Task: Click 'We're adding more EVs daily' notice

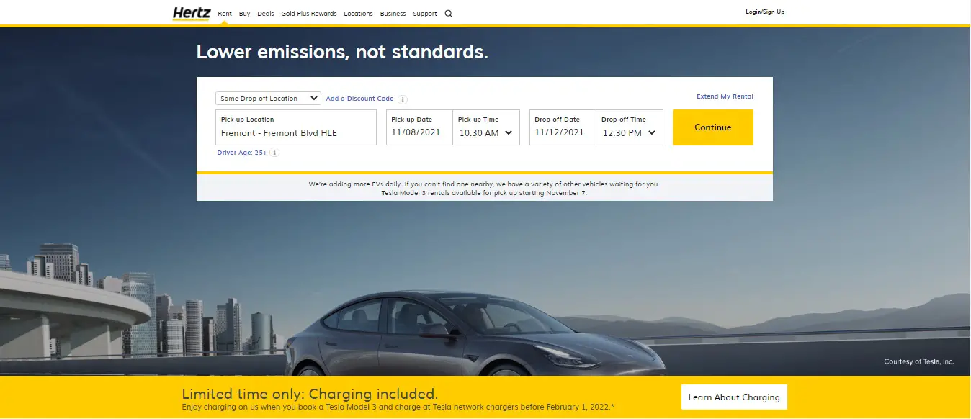Action: pos(484,184)
